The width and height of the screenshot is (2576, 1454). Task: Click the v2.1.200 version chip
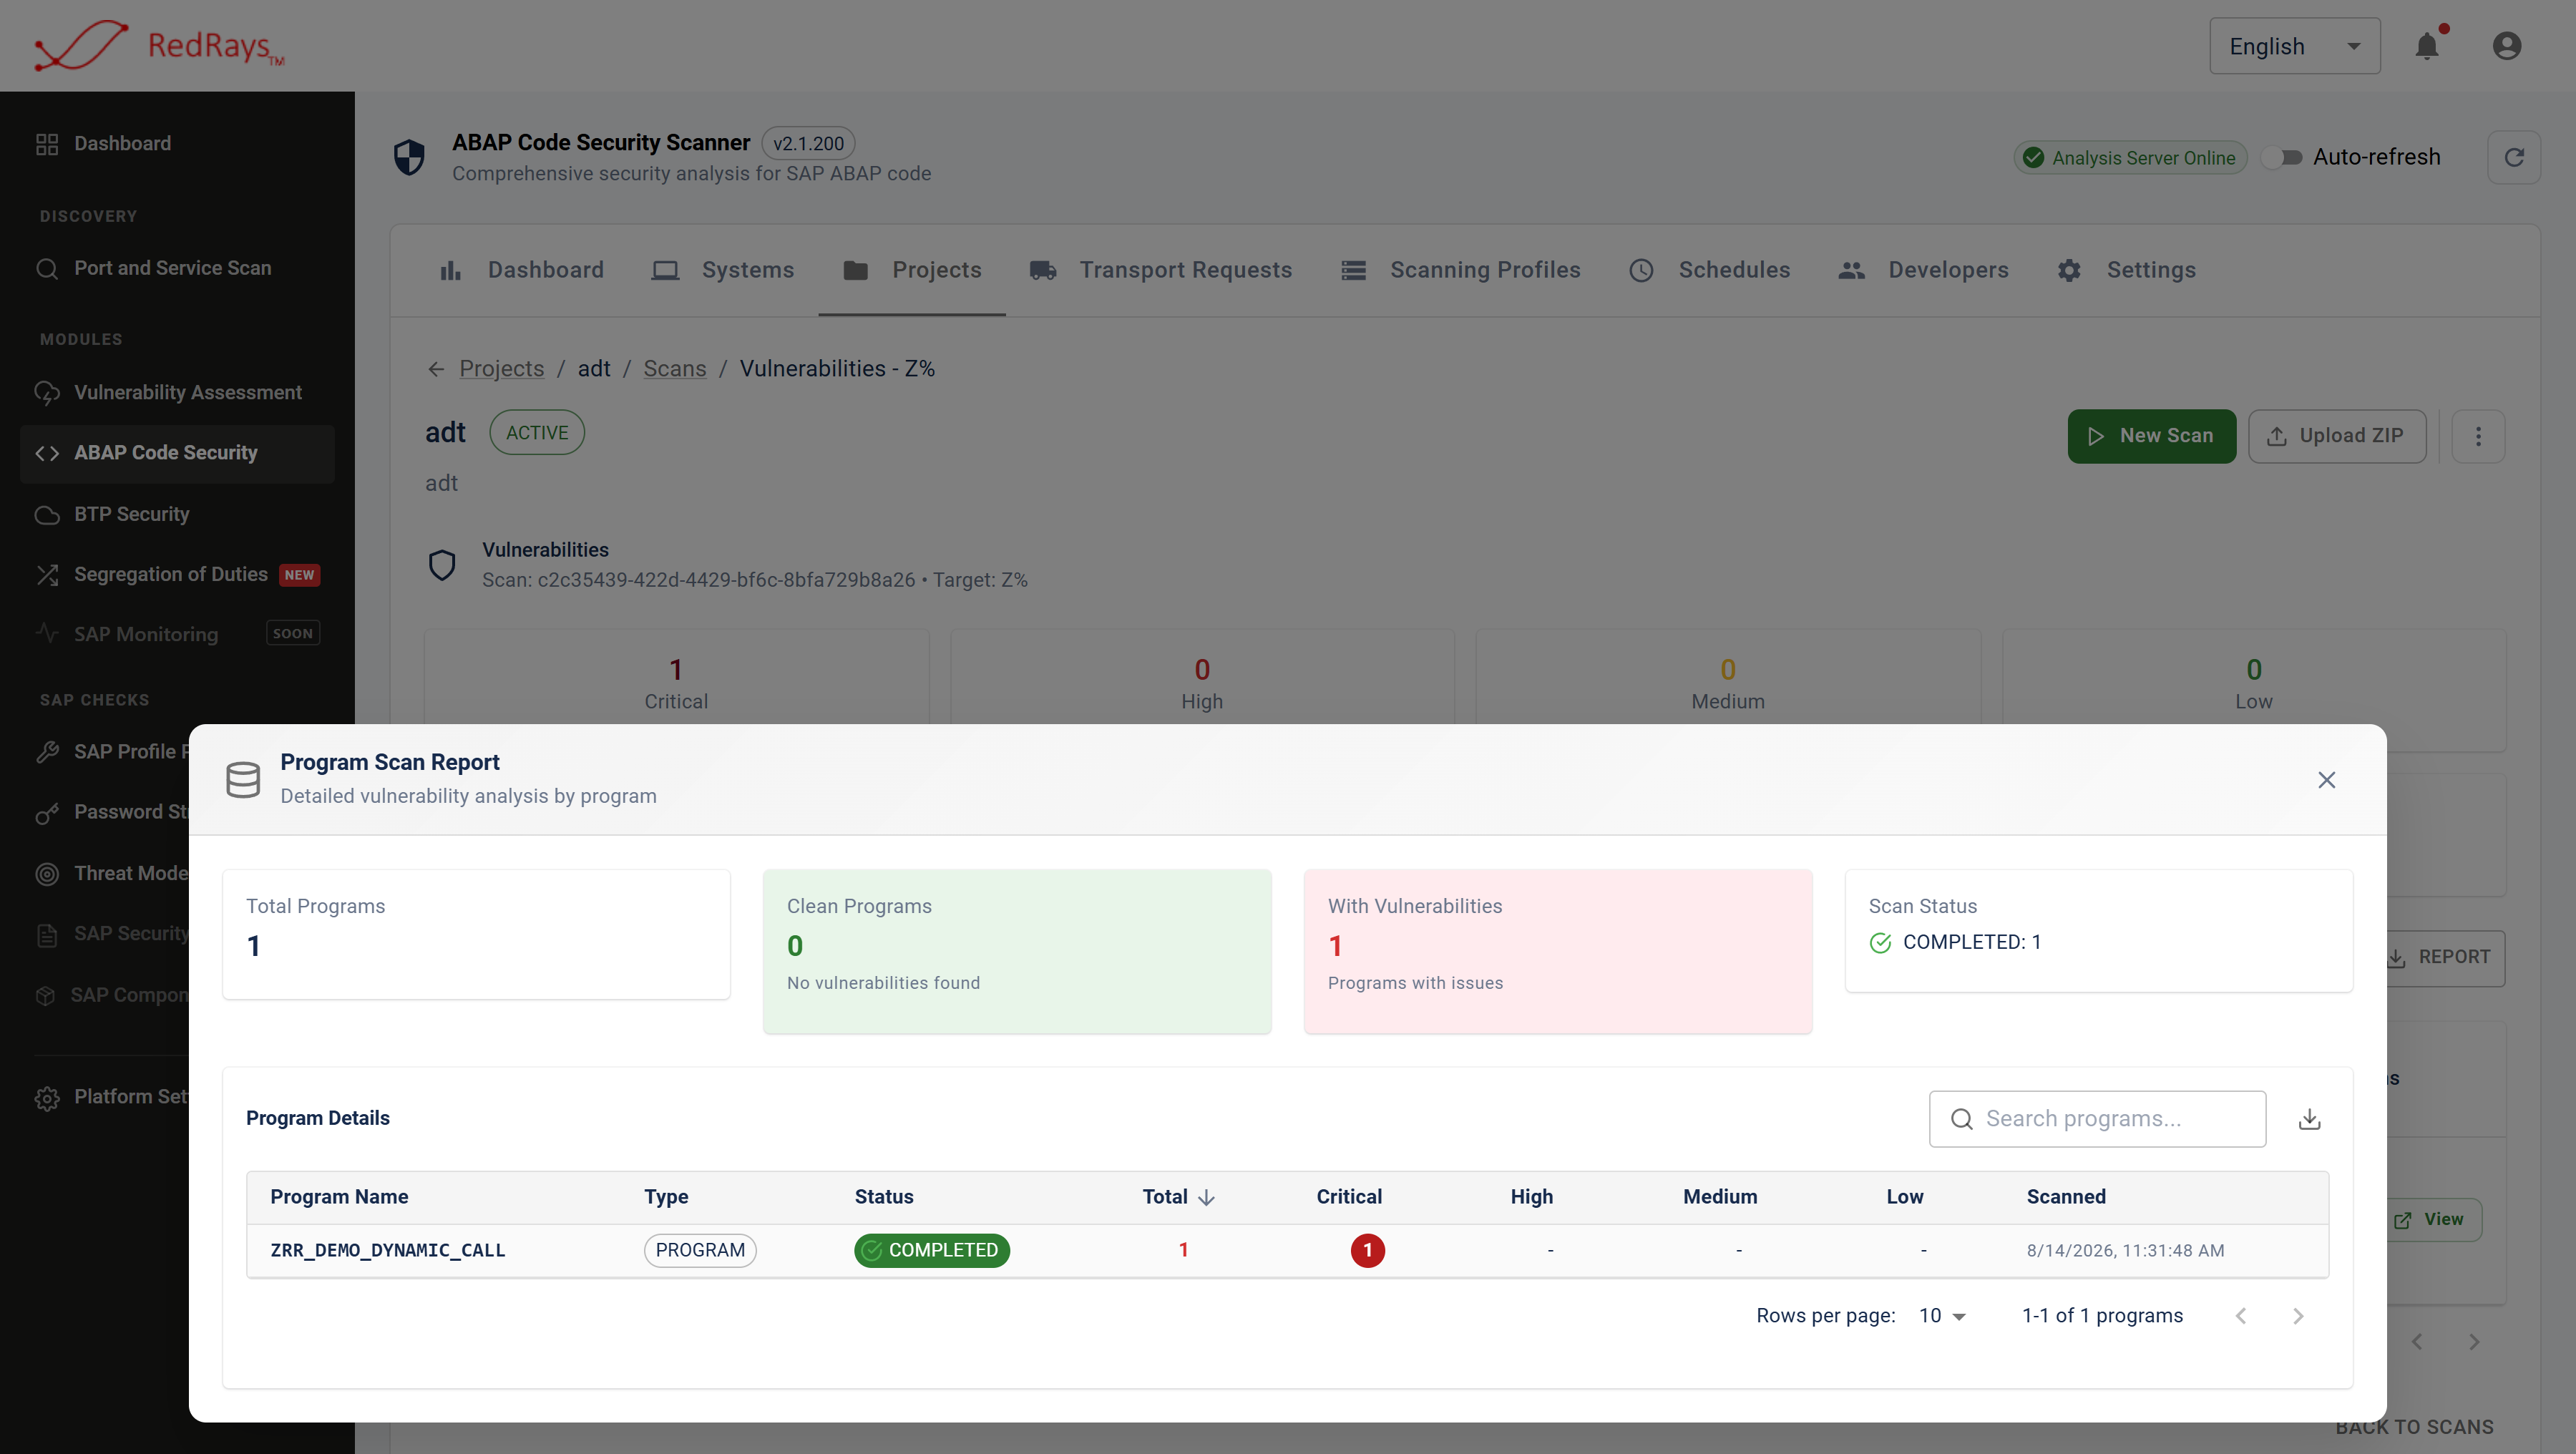point(808,144)
